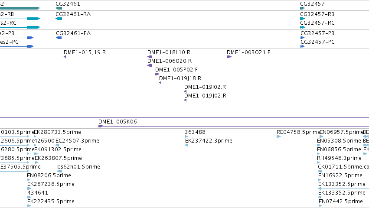Viewport: 369px width, 208px height.
Task: Click the DME1-005K06 BAC start arrow
Action: coord(101,126)
